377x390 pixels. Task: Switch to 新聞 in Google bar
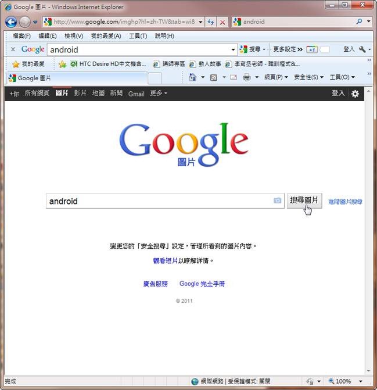(116, 93)
